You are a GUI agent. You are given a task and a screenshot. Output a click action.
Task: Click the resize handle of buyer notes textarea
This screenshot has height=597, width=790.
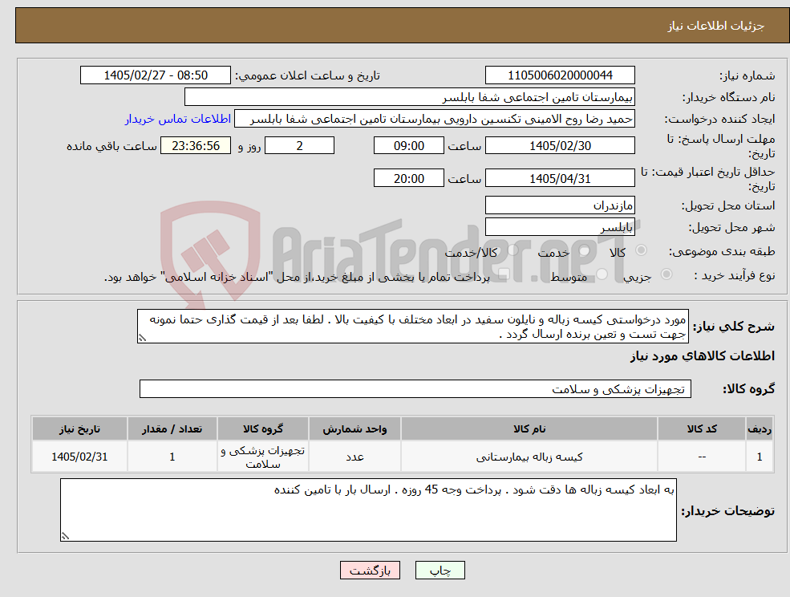[x=65, y=537]
